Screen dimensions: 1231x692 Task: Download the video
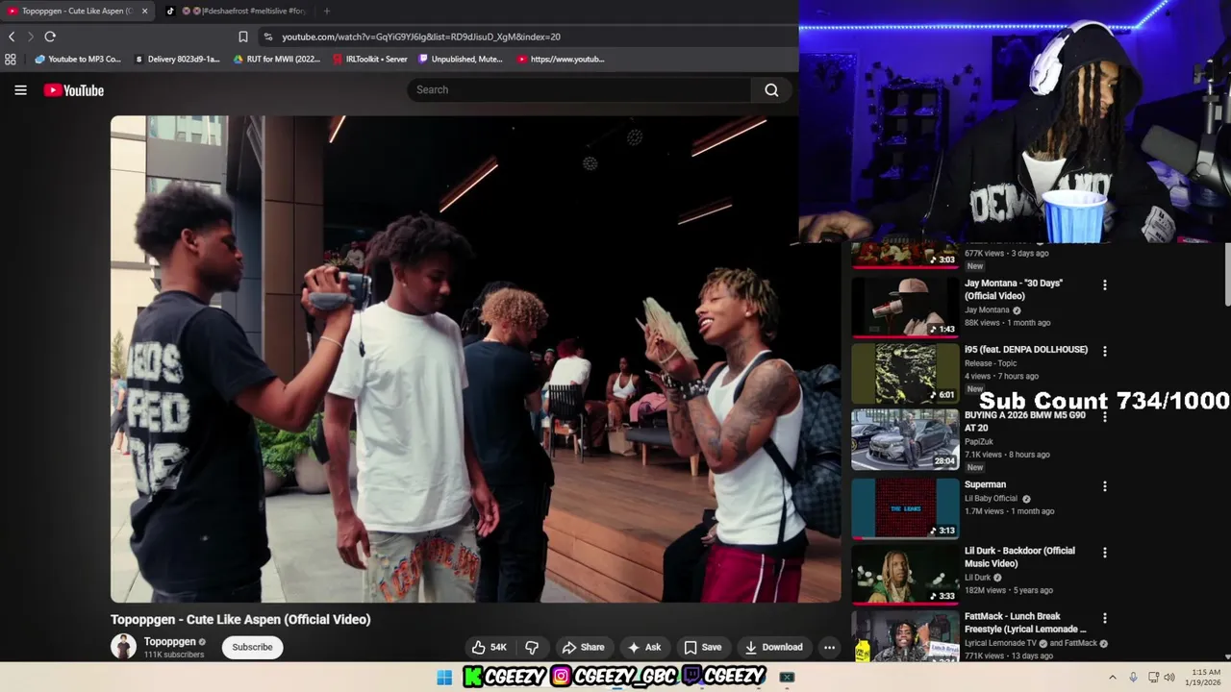tap(773, 647)
